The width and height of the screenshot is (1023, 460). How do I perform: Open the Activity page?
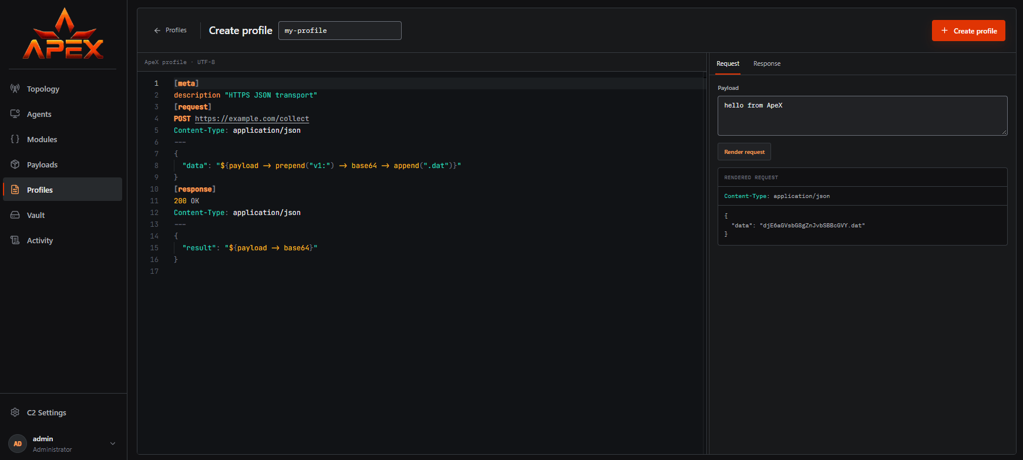[63, 240]
